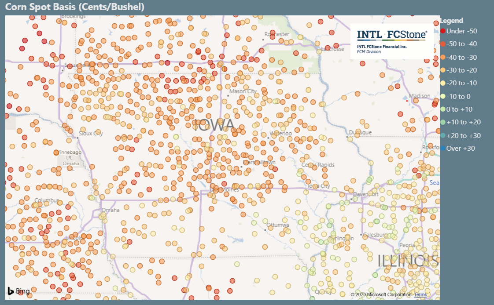
Task: Click the 'Waterloo' map label
Action: [281, 133]
